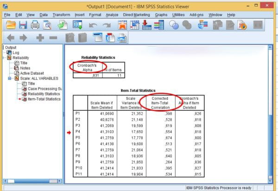The width and height of the screenshot is (278, 191).
Task: Click the Insert Text icon
Action: click(122, 38)
